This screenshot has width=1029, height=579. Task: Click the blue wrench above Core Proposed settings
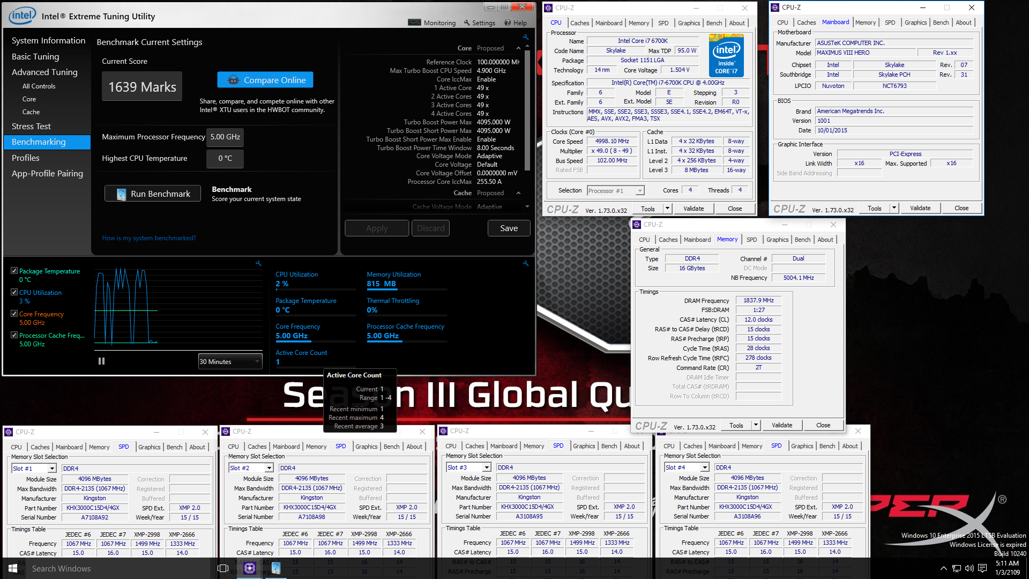[x=526, y=37]
